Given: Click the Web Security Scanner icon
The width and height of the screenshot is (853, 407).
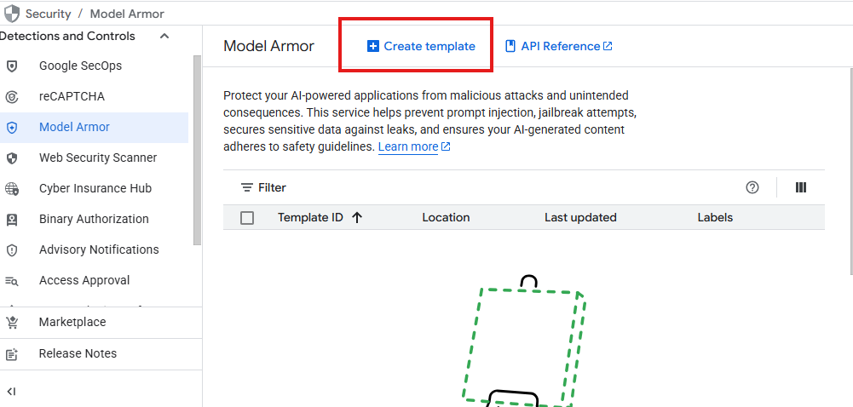Looking at the screenshot, I should pyautogui.click(x=11, y=158).
